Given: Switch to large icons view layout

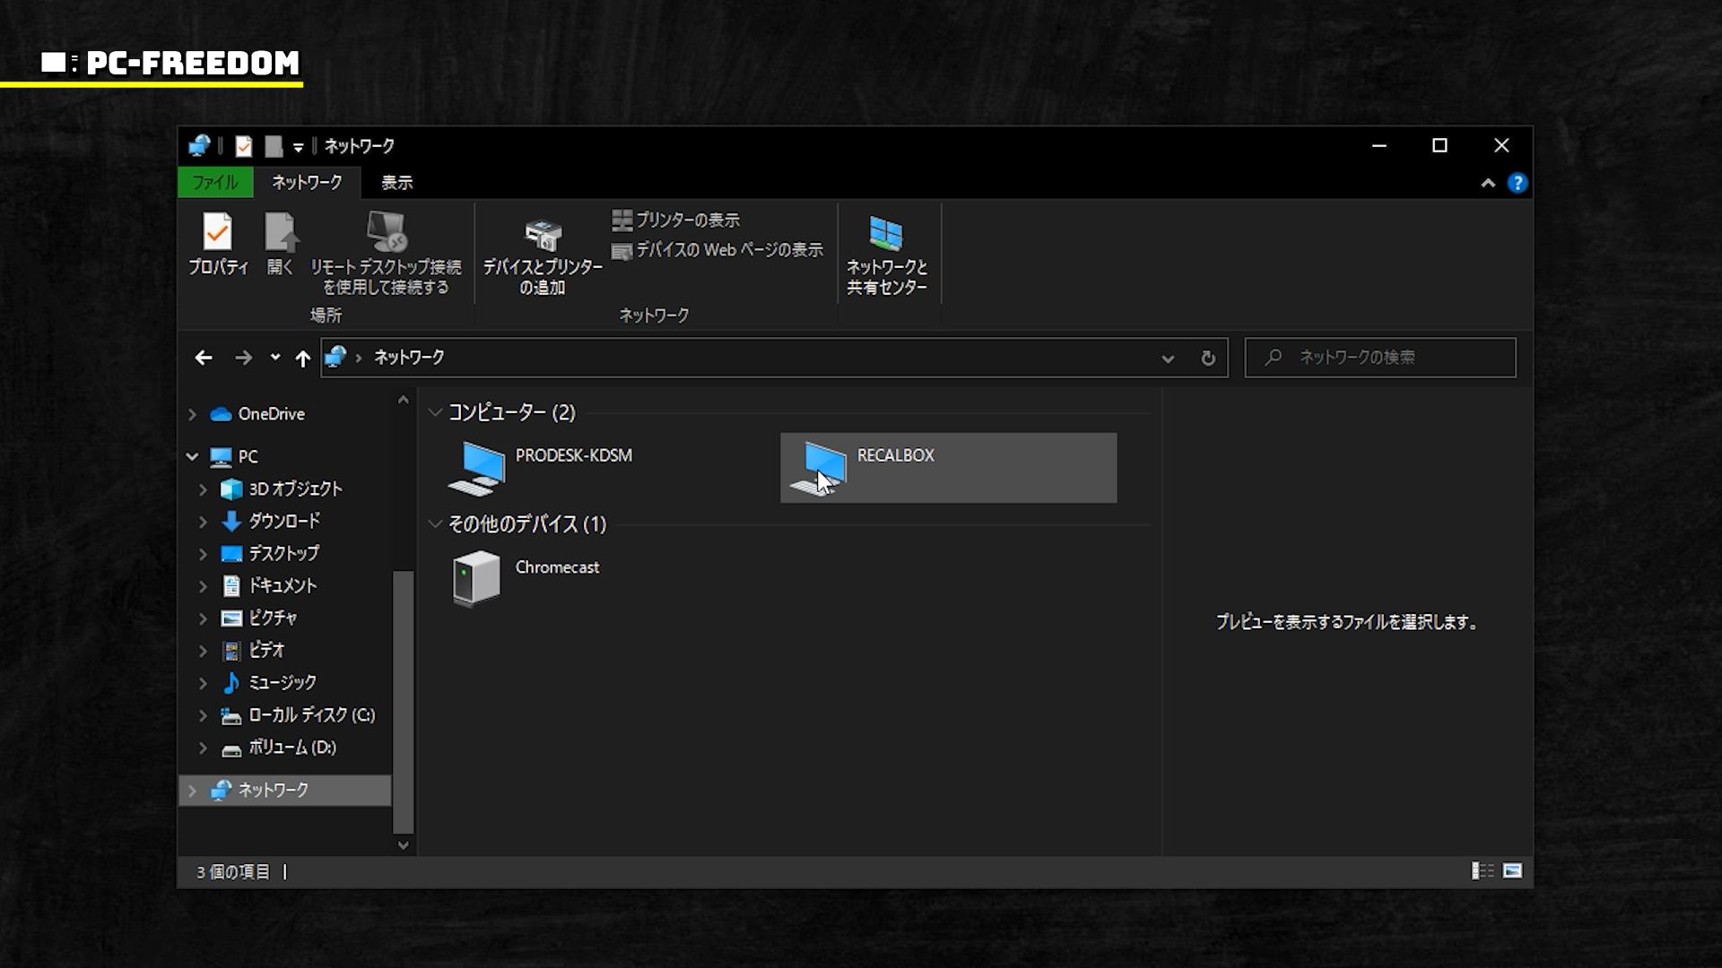Looking at the screenshot, I should coord(1513,871).
